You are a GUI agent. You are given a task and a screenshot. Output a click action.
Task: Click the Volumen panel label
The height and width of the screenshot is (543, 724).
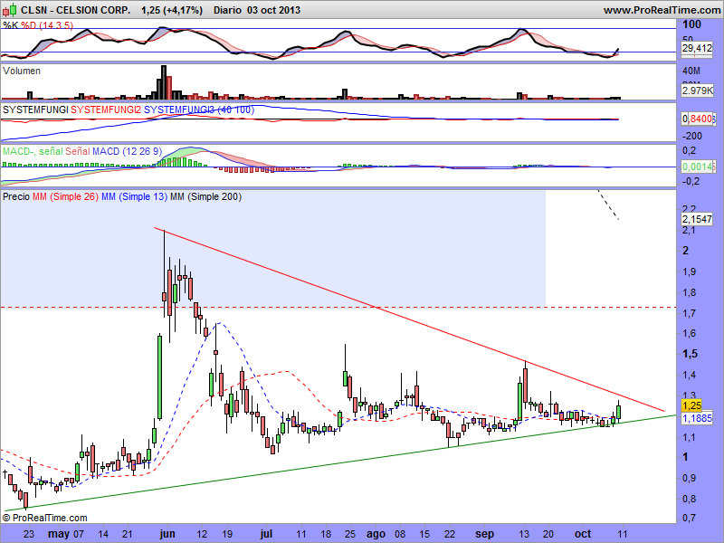22,71
